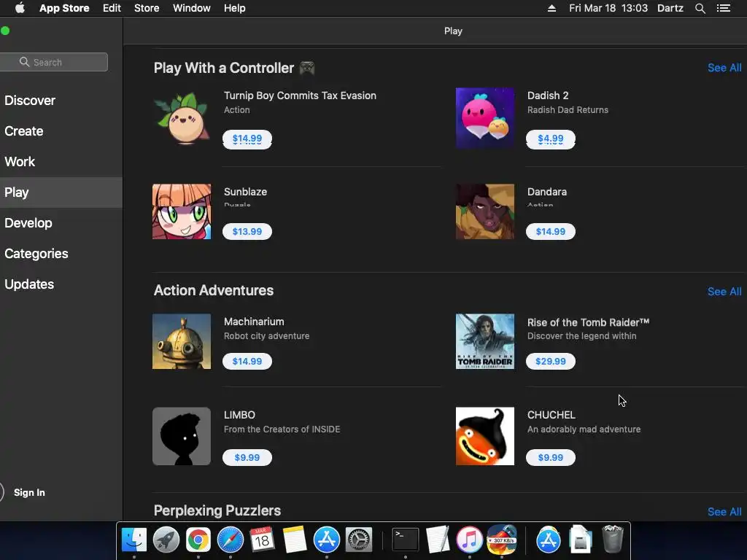
Task: Open the Apple menu logo
Action: click(20, 8)
